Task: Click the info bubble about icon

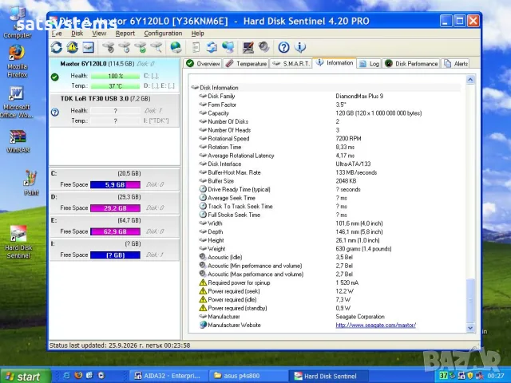Action: (300, 48)
